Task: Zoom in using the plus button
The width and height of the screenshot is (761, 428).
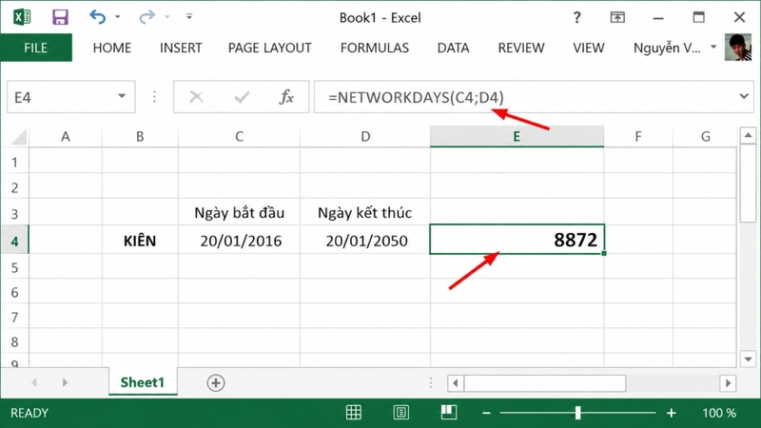Action: click(672, 413)
